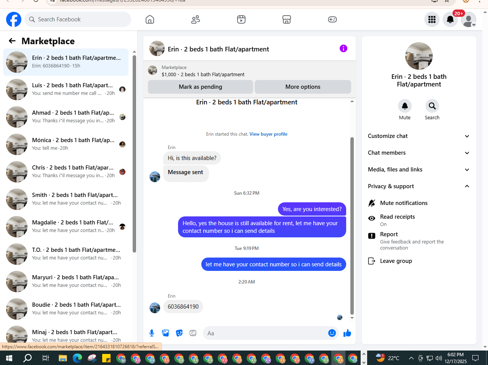Screen dimensions: 488x365
Task: Click the Leave group icon
Action: [372, 261]
